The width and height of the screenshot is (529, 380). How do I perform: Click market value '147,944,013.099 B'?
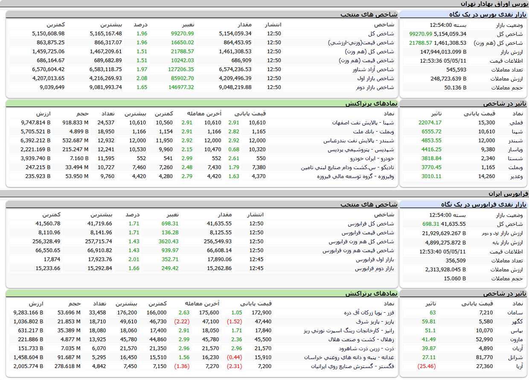click(x=443, y=52)
